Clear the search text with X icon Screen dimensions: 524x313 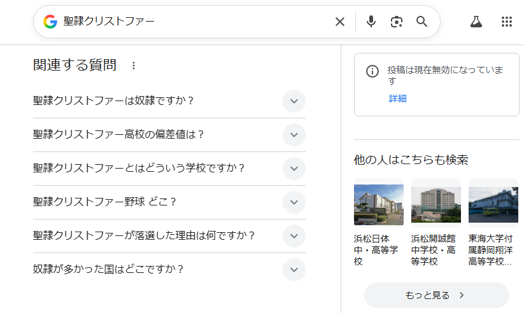[x=340, y=22]
